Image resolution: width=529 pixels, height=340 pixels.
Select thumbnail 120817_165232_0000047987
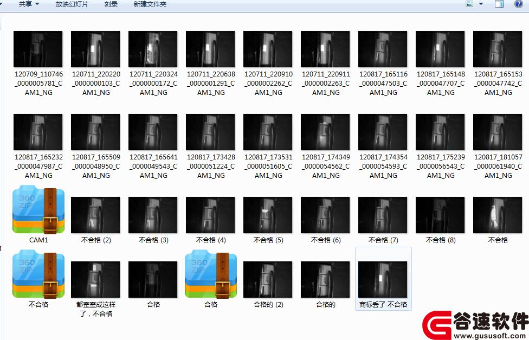coord(38,132)
